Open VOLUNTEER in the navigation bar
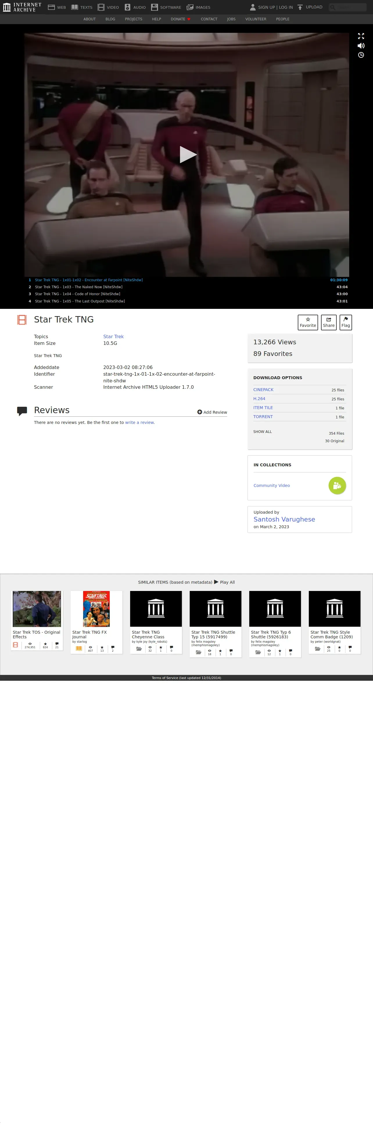This screenshot has height=1125, width=373. tap(256, 19)
